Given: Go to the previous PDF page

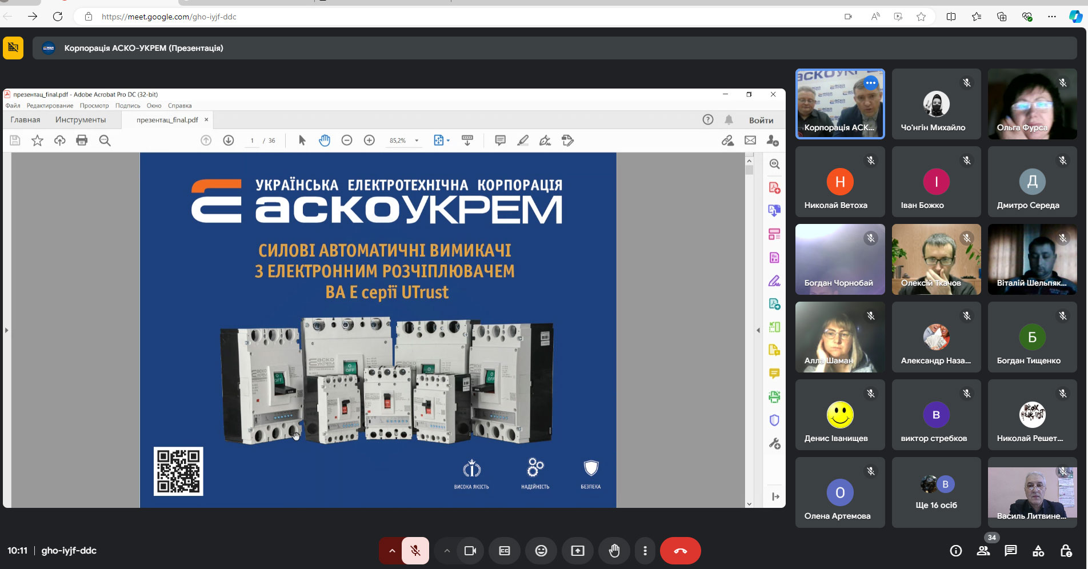Looking at the screenshot, I should 206,141.
